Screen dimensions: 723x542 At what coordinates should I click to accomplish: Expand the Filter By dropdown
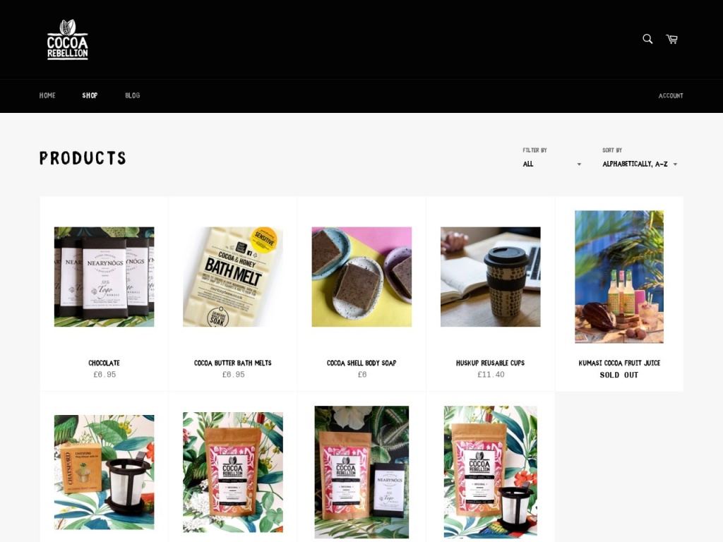552,164
